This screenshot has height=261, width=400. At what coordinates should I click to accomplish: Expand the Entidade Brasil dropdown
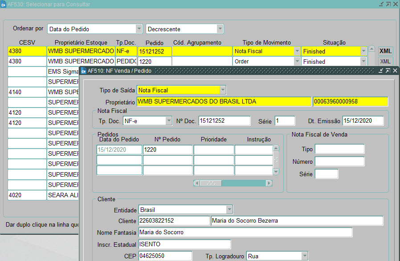click(229, 210)
